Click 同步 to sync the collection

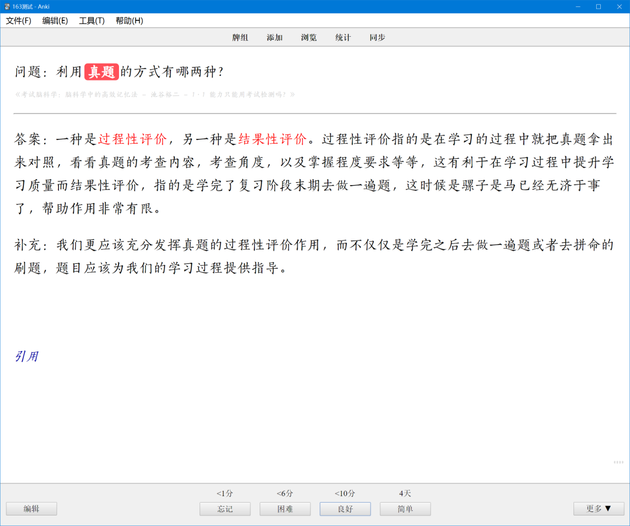pyautogui.click(x=377, y=37)
